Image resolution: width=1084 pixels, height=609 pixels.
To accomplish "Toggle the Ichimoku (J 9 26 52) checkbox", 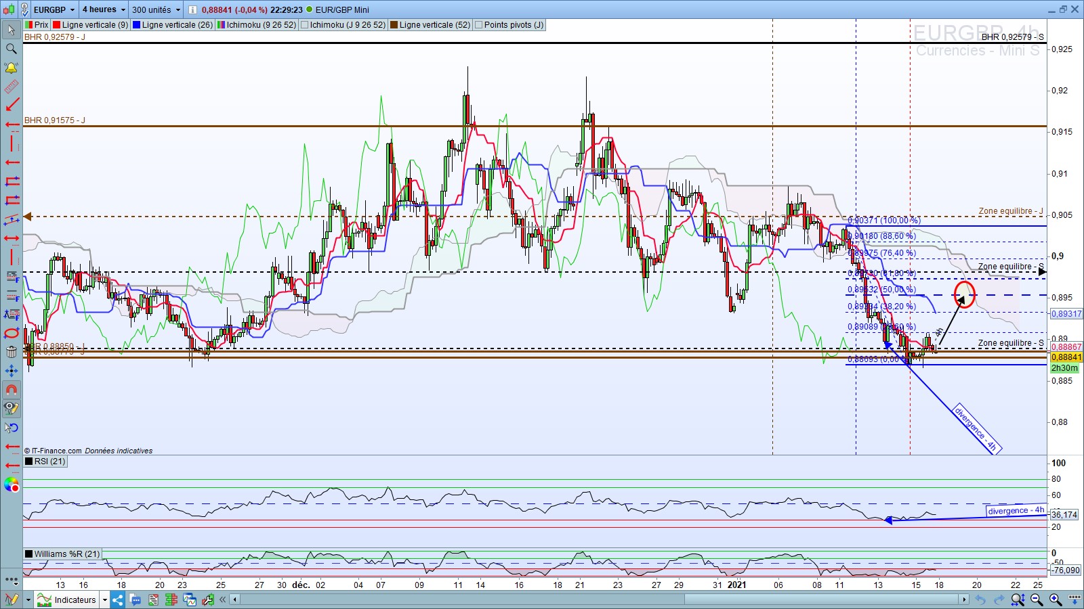I will click(305, 25).
